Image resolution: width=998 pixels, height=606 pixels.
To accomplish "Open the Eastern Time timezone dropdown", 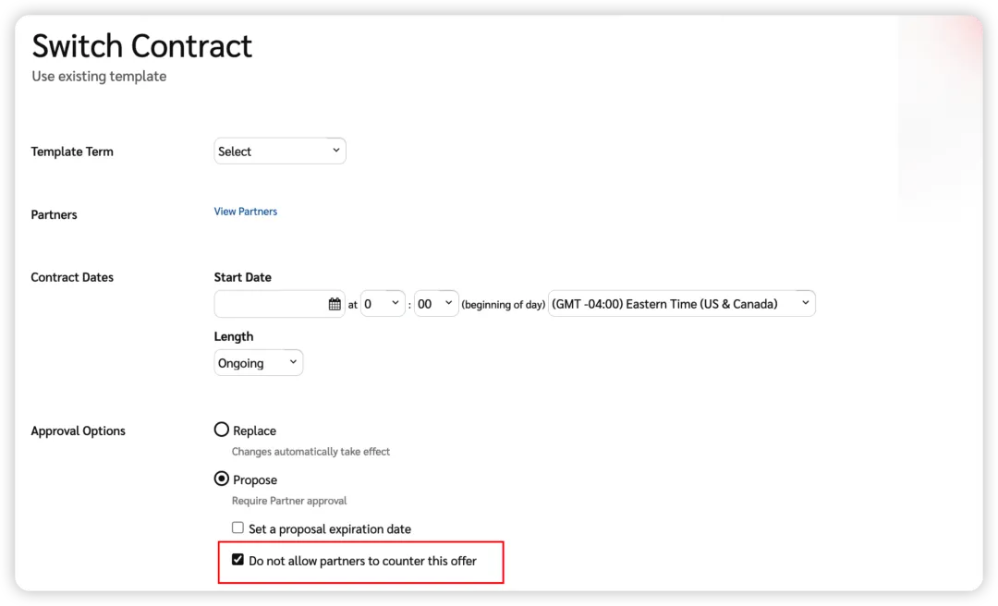I will point(681,304).
